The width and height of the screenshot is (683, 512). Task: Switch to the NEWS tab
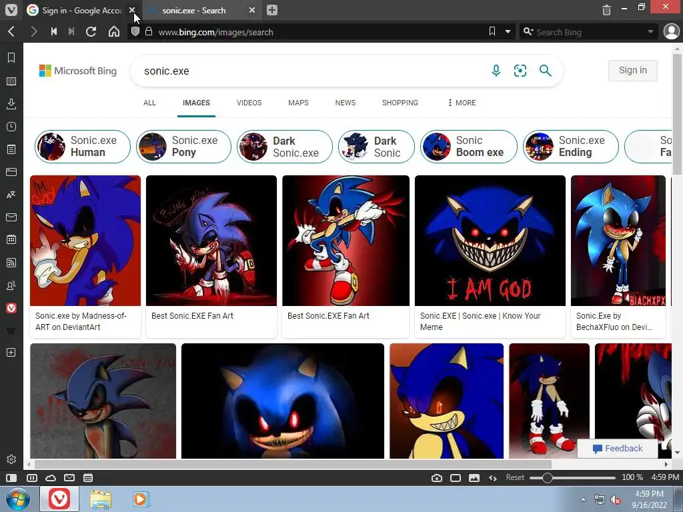coord(346,103)
